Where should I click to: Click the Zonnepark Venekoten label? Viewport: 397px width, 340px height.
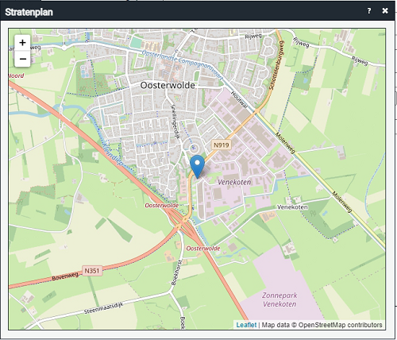point(279,299)
